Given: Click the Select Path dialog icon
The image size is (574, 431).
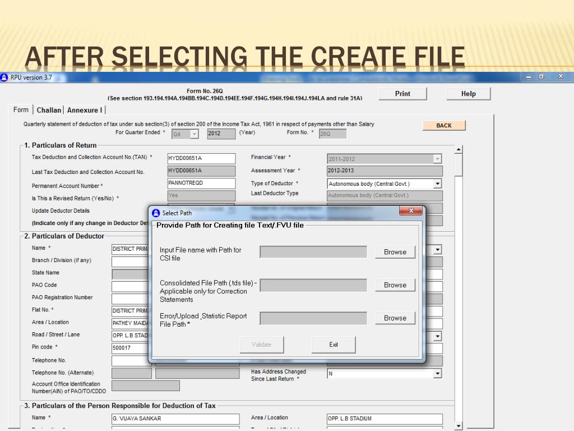Looking at the screenshot, I should tap(156, 213).
